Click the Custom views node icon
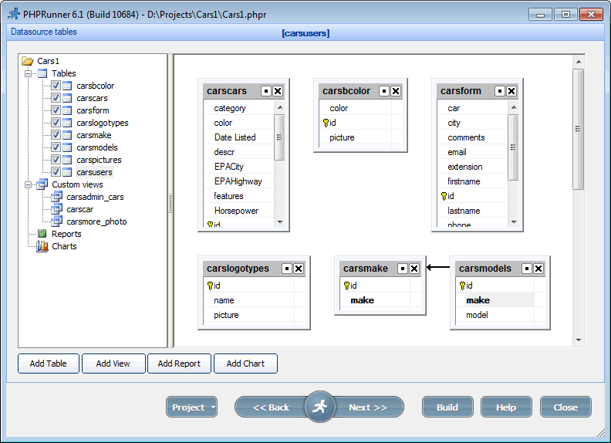Image resolution: width=611 pixels, height=443 pixels. coord(42,184)
